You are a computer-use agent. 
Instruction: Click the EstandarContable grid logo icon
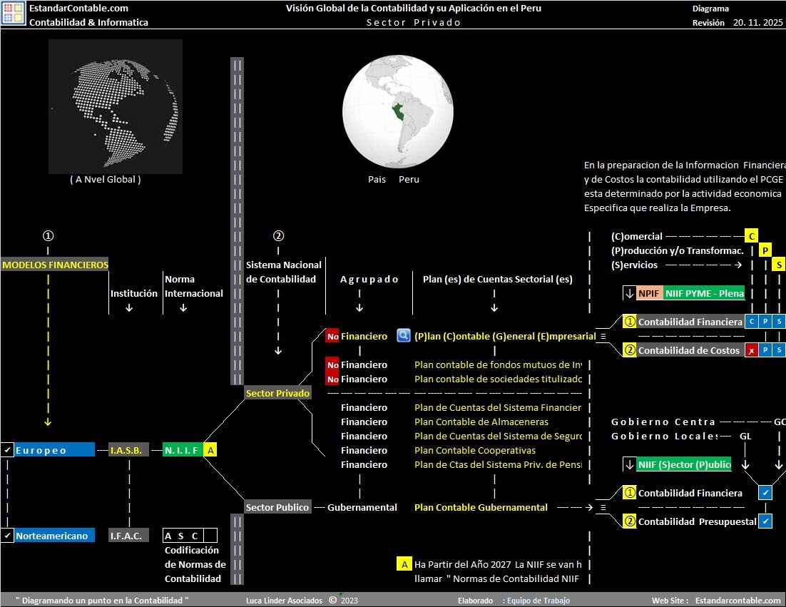pyautogui.click(x=13, y=14)
